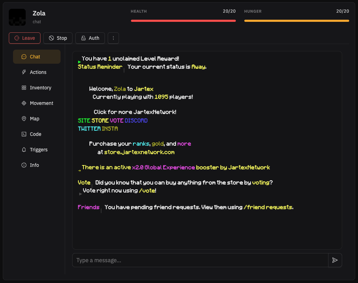Open the three-dot more options menu
The width and height of the screenshot is (358, 283).
coord(113,38)
